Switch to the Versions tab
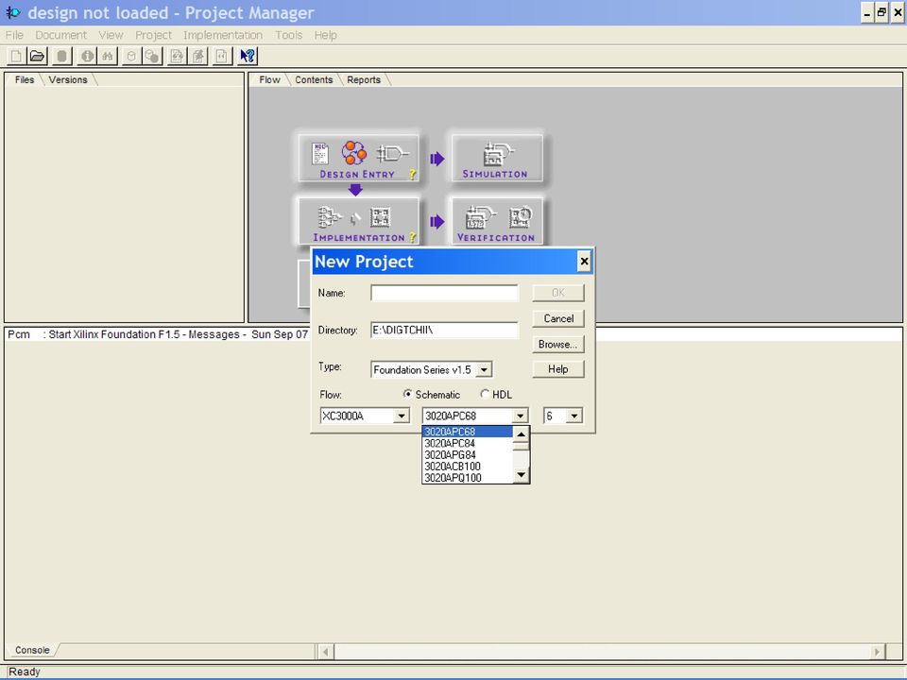This screenshot has width=907, height=680. 68,79
